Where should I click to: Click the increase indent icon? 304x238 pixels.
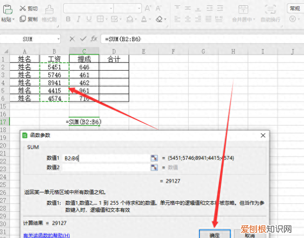(x=220, y=8)
